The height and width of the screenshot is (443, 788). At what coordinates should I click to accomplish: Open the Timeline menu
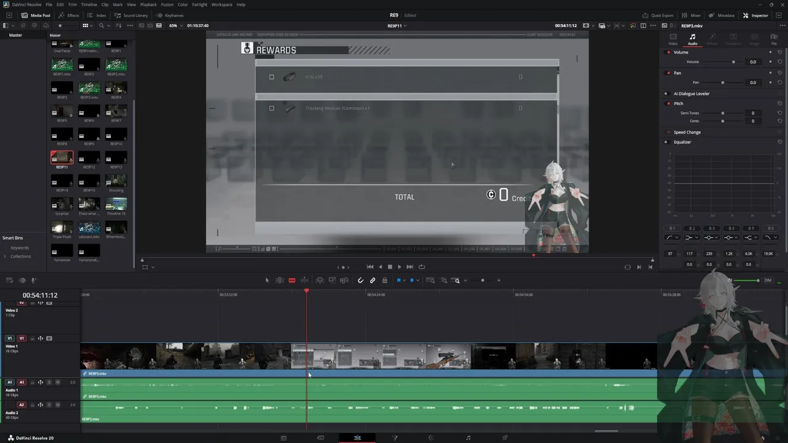point(89,4)
